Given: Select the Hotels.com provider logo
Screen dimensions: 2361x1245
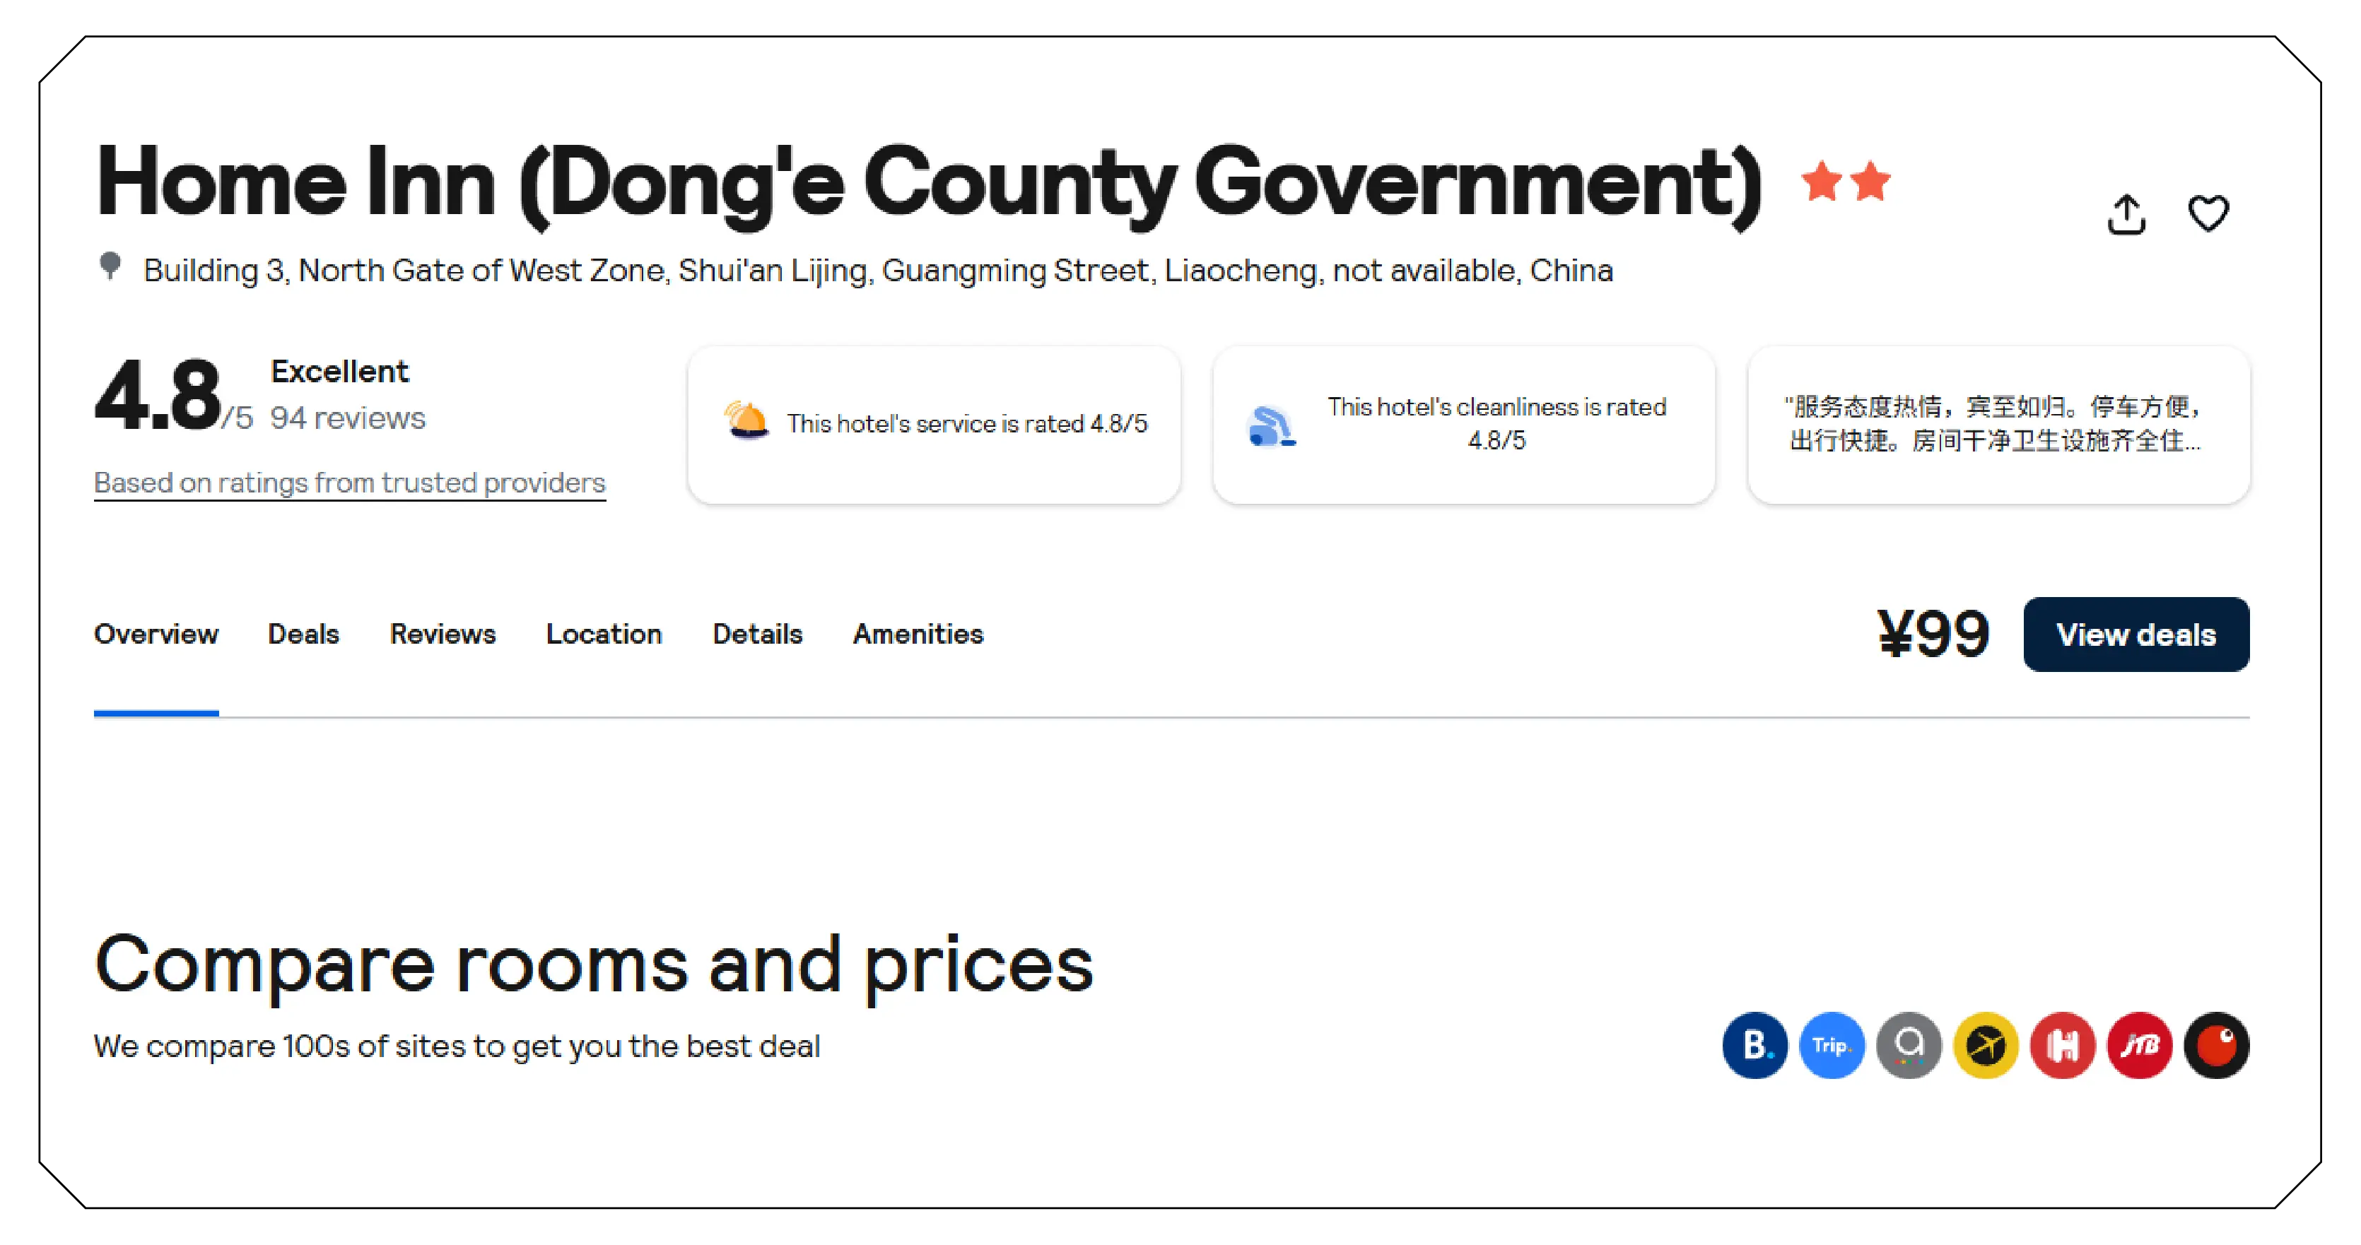Looking at the screenshot, I should (x=2062, y=1044).
